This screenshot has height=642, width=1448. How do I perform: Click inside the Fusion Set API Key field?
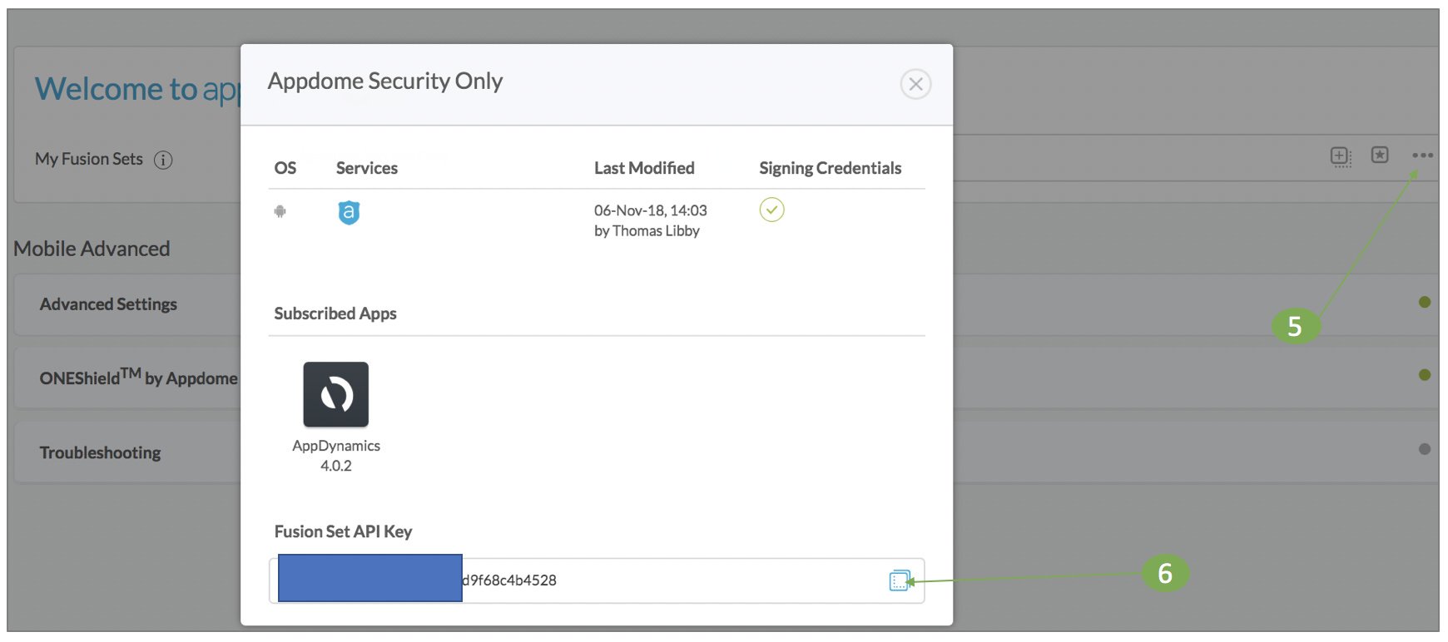666,580
